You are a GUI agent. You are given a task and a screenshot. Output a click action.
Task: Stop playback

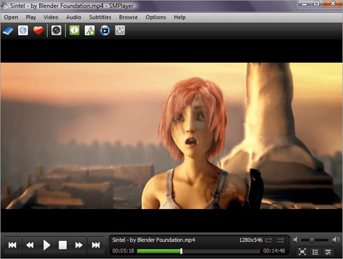click(62, 245)
